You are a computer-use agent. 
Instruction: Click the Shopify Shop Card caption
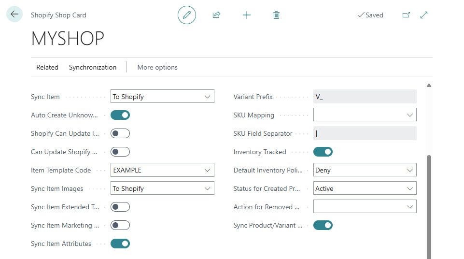(58, 15)
